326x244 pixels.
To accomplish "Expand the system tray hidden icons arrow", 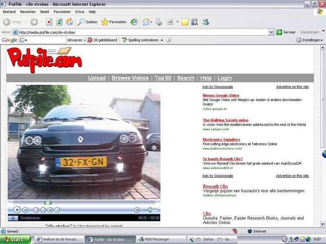I will point(284,240).
